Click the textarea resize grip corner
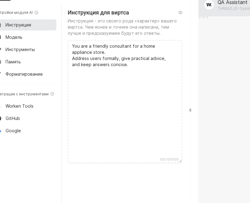 pyautogui.click(x=180, y=161)
